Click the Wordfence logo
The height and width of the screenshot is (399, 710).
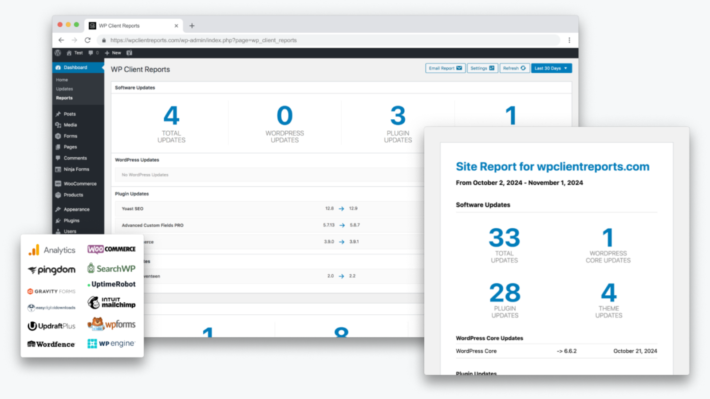pos(51,344)
